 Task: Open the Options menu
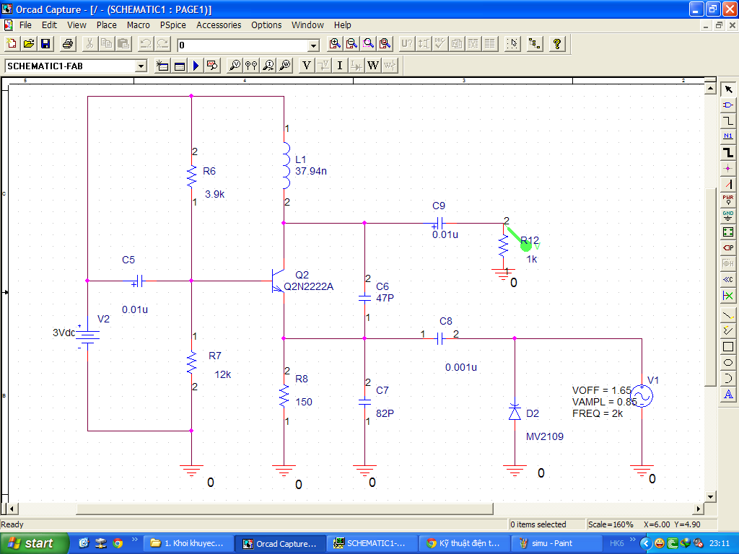click(x=266, y=25)
